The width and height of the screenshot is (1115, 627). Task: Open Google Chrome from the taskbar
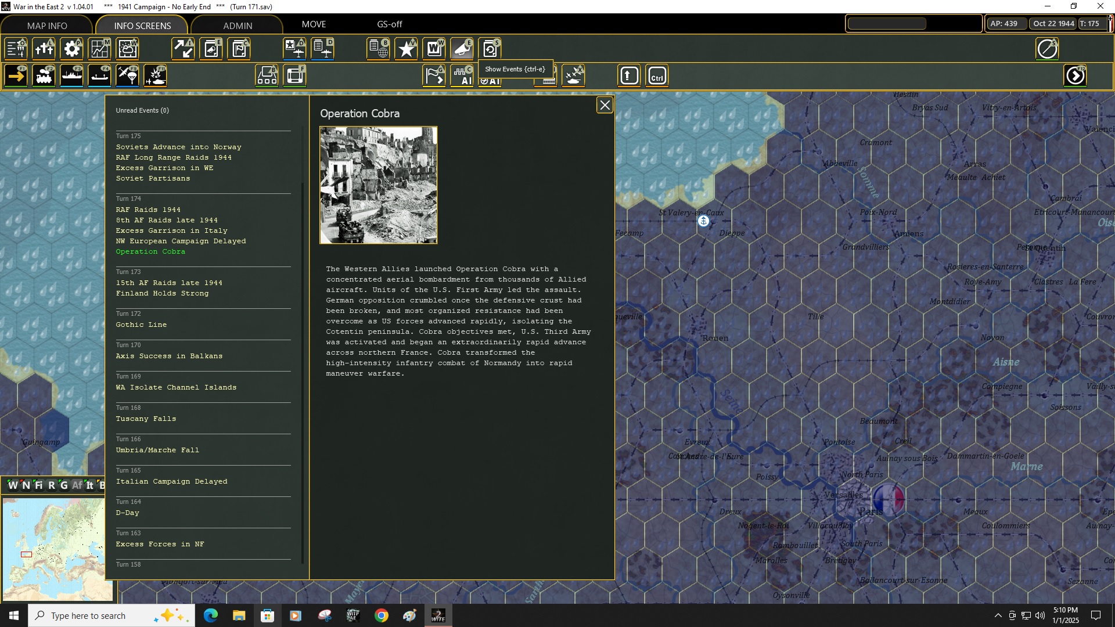[381, 615]
